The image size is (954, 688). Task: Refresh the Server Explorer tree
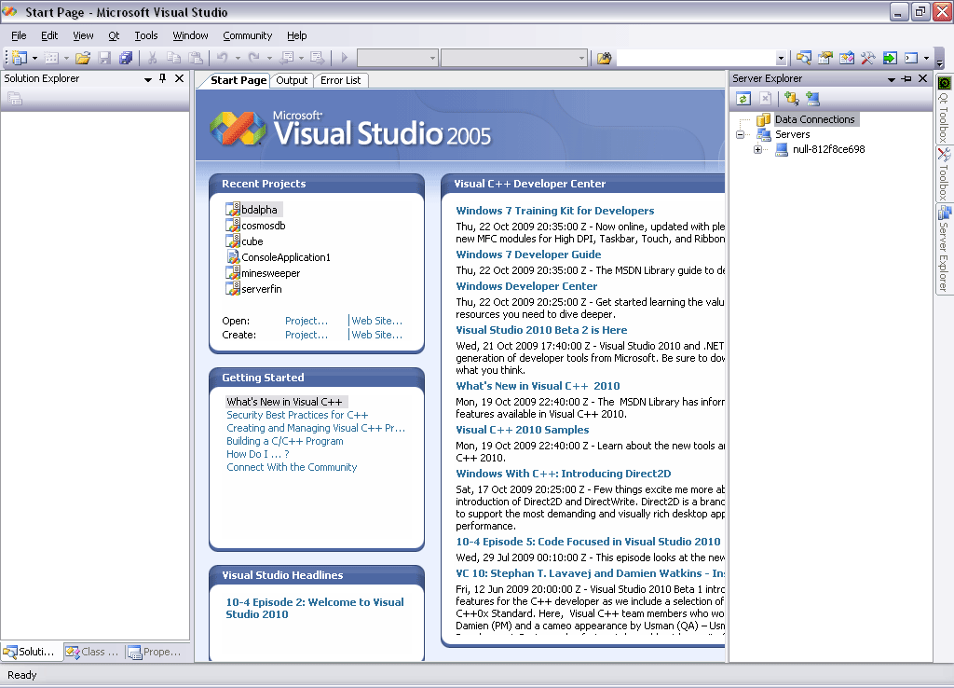(x=743, y=99)
